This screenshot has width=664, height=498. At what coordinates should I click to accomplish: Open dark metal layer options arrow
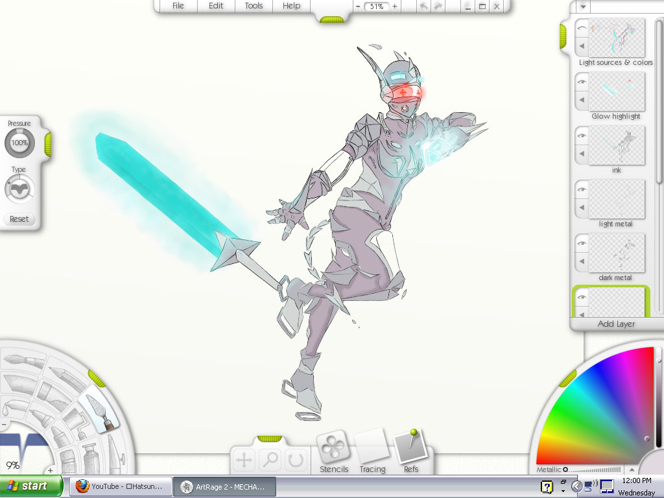pyautogui.click(x=582, y=261)
